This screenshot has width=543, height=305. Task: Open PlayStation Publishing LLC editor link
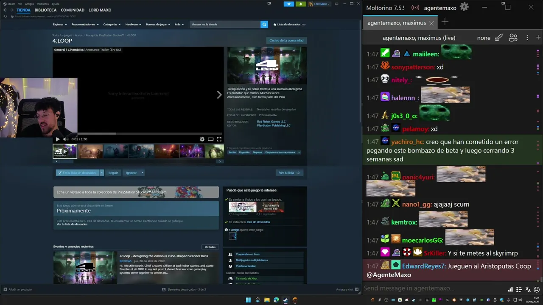point(274,125)
